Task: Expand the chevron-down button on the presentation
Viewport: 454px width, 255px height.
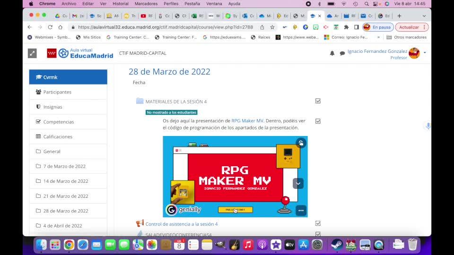Action: pos(298,183)
